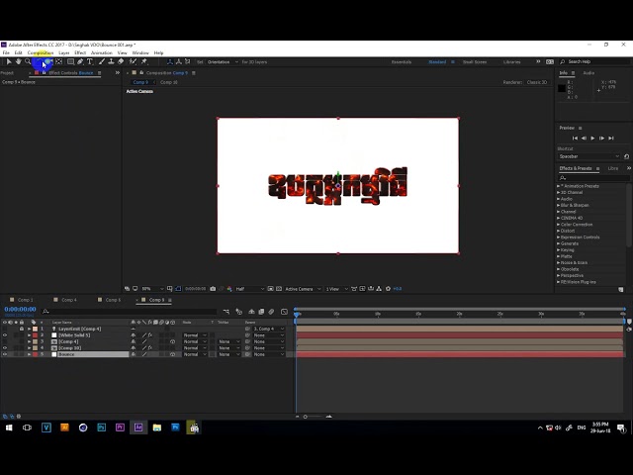
Task: Open the Composition menu
Action: coord(41,52)
